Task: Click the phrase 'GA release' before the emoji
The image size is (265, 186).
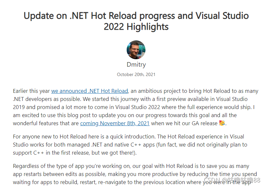Action: pyautogui.click(x=204, y=123)
